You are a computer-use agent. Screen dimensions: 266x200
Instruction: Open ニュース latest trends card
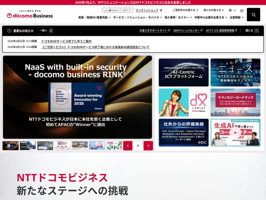click(x=235, y=72)
